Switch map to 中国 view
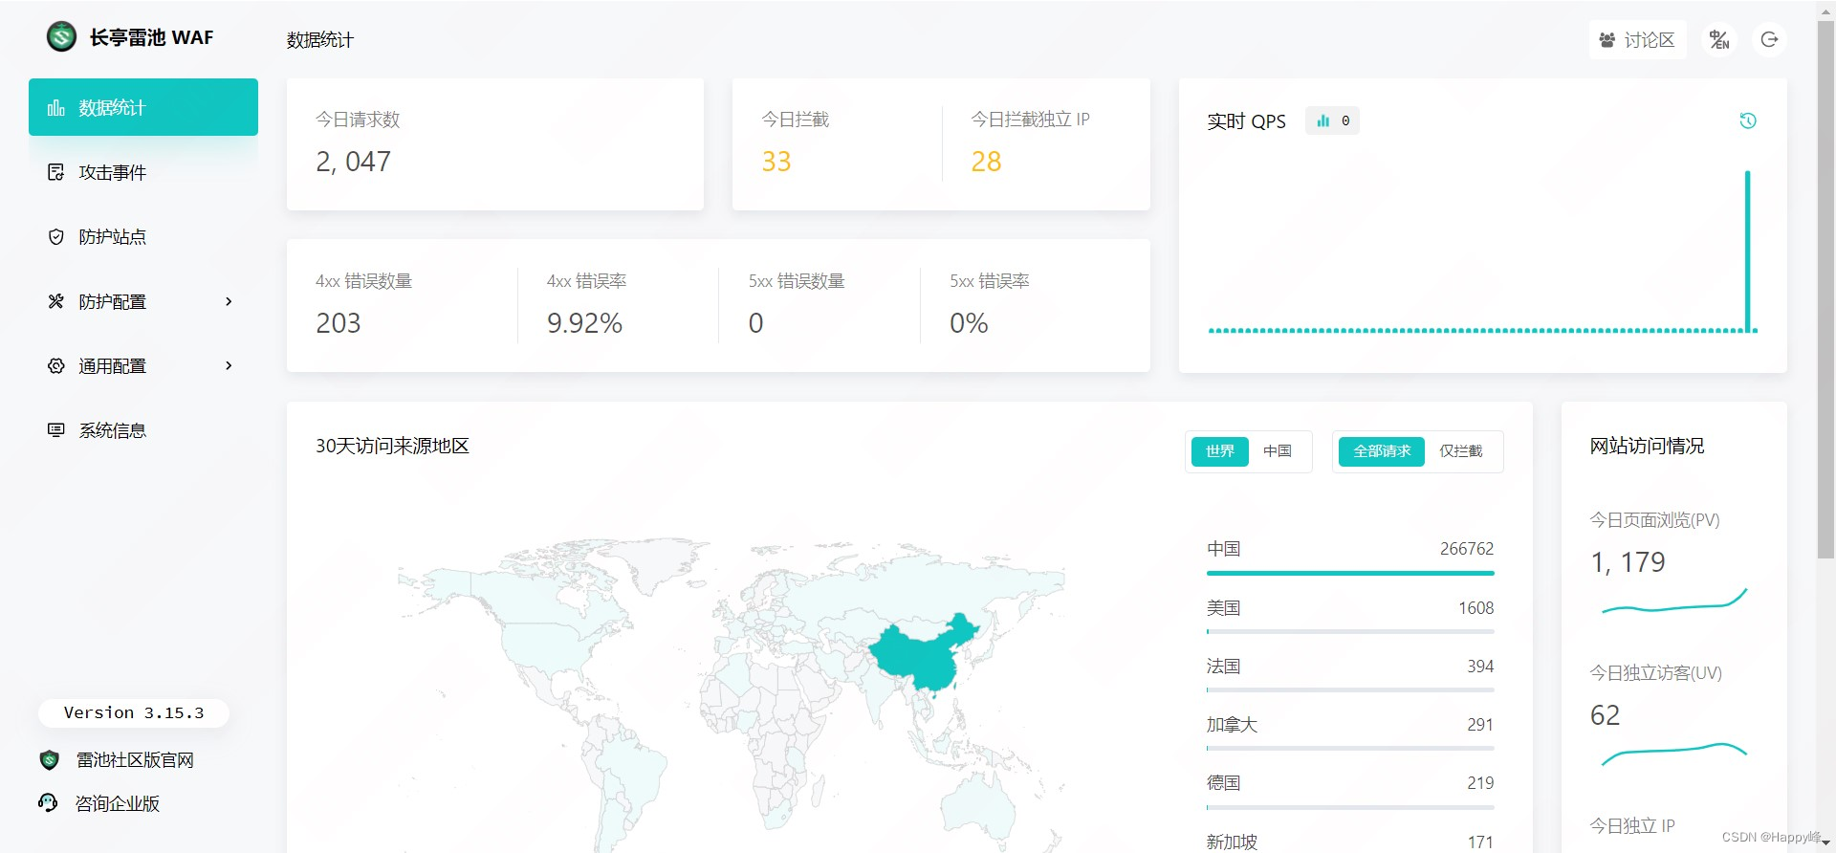This screenshot has height=853, width=1836. (x=1278, y=451)
